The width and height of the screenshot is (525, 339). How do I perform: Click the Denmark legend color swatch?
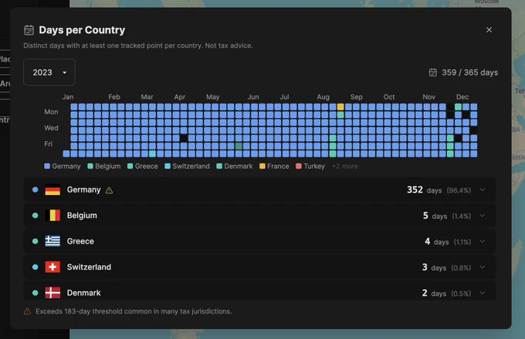pyautogui.click(x=219, y=166)
